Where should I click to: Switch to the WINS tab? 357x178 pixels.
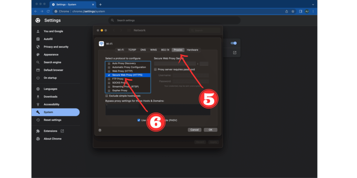pos(153,50)
